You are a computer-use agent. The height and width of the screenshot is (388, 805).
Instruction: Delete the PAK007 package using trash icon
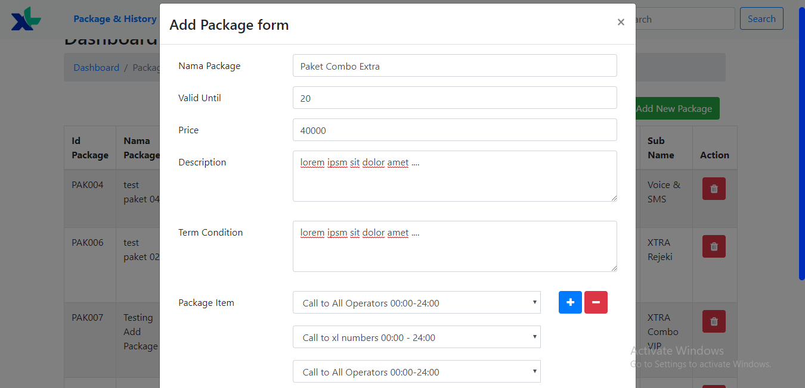pyautogui.click(x=714, y=321)
